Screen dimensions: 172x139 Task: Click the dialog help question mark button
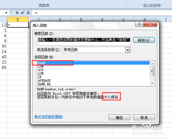click(139, 24)
